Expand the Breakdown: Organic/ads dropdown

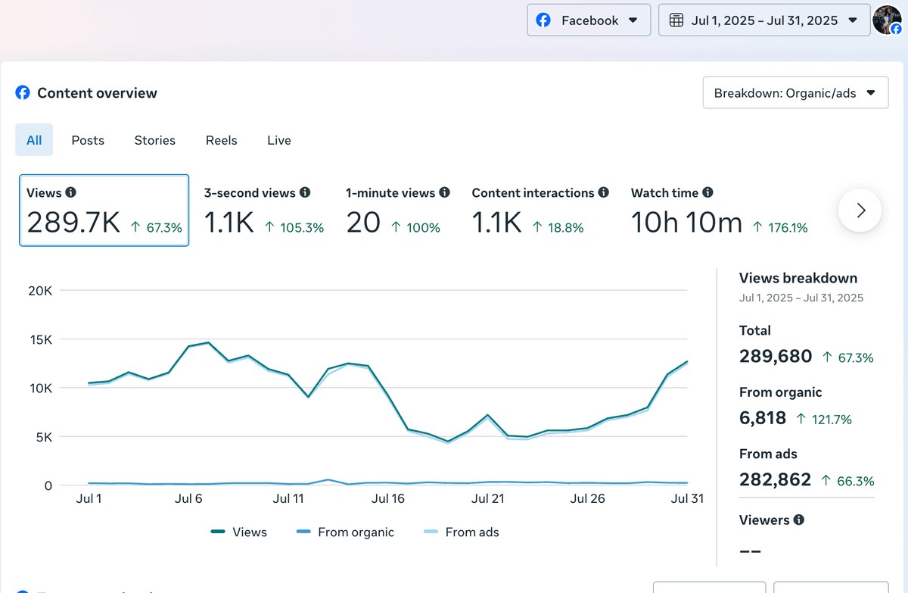coord(795,93)
